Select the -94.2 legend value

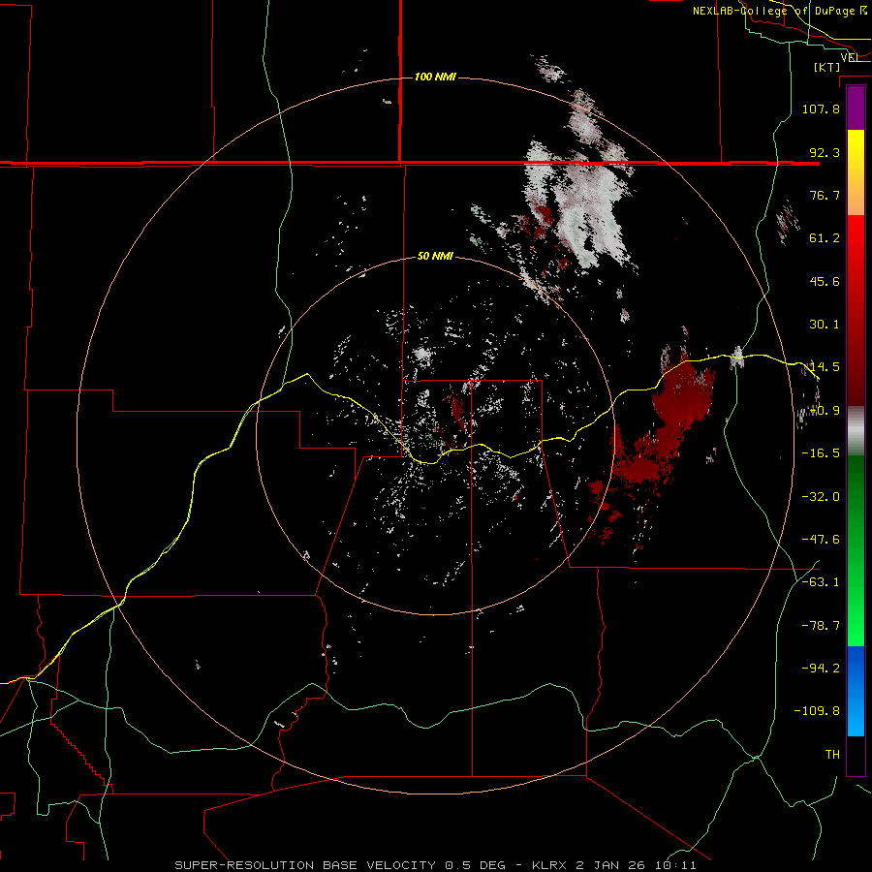coord(821,669)
